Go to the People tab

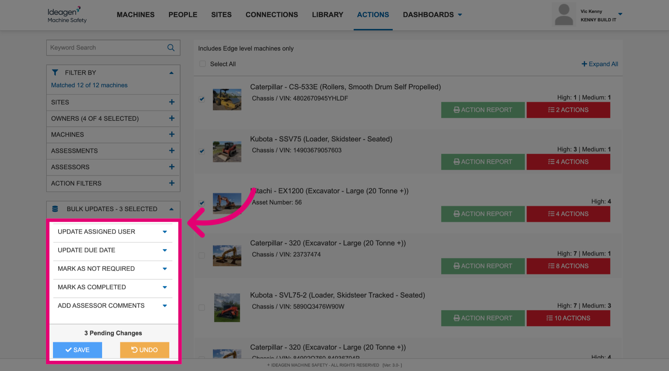[x=183, y=15]
